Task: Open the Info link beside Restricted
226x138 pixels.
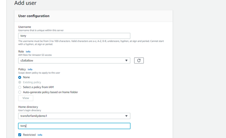Action: tap(40, 135)
